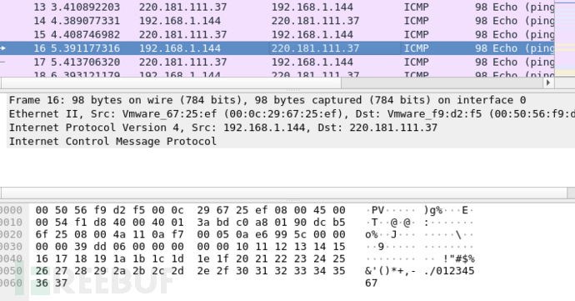575x301 pixels.
Task: Click the packet minimap colored strip
Action: pos(565,38)
